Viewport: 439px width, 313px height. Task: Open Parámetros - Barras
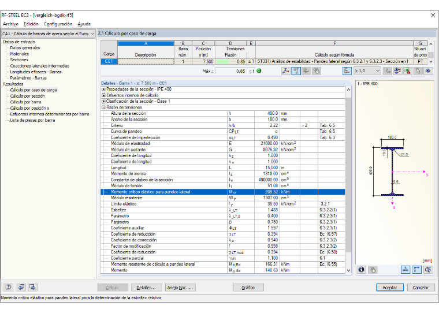[28, 78]
